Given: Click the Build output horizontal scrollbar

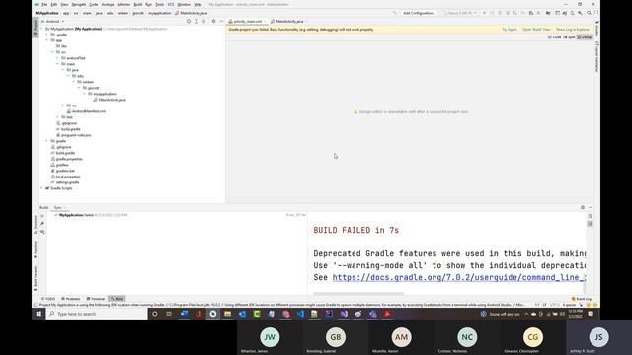Looking at the screenshot, I should click(358, 294).
